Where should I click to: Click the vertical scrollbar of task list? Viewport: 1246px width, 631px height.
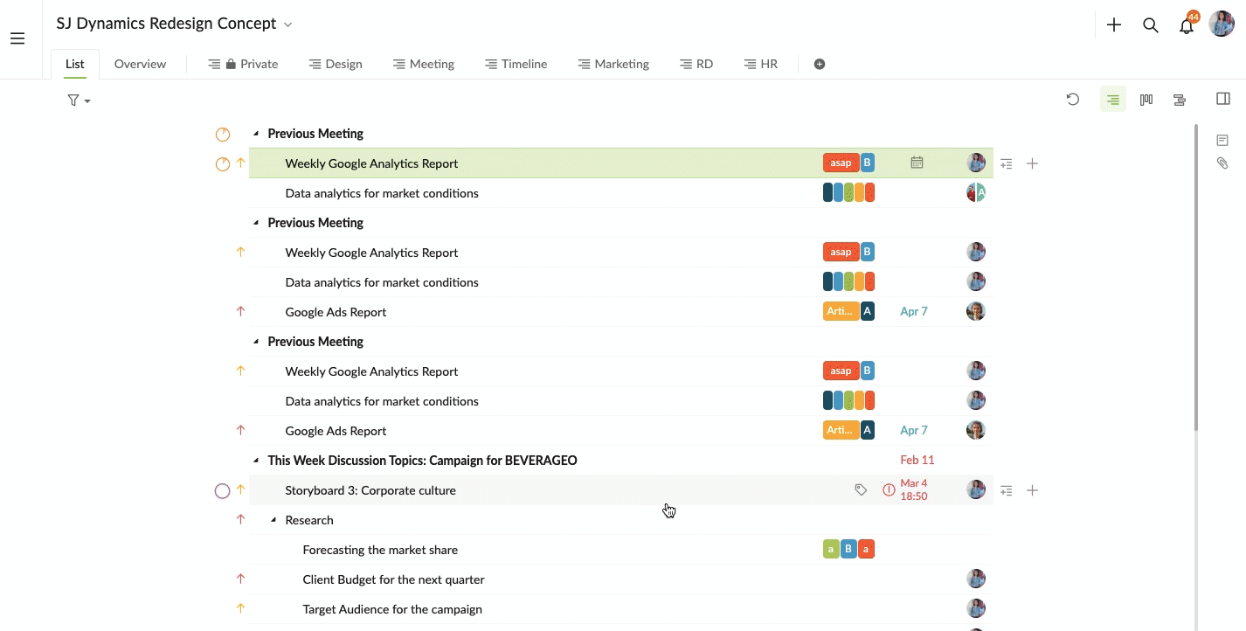(1196, 278)
